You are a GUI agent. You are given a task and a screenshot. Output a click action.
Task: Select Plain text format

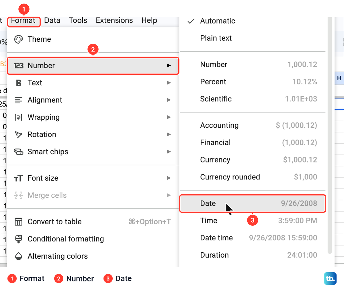point(253,38)
